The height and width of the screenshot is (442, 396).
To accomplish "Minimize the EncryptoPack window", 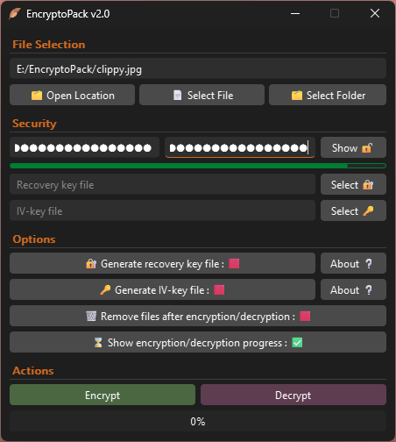I will (x=295, y=13).
